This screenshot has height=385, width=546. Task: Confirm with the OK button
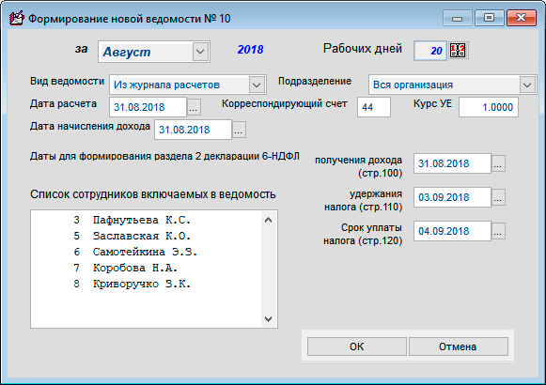click(356, 346)
